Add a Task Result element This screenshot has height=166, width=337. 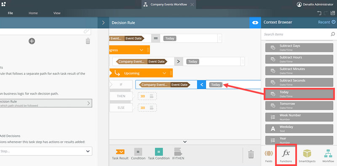(120, 154)
